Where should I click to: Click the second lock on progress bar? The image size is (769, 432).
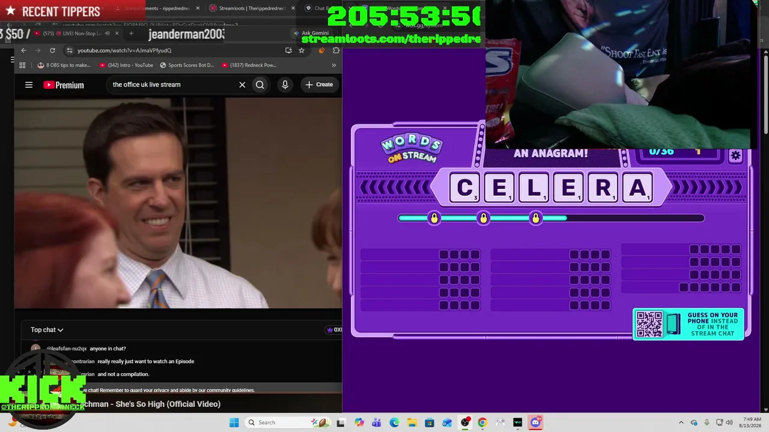coord(484,218)
